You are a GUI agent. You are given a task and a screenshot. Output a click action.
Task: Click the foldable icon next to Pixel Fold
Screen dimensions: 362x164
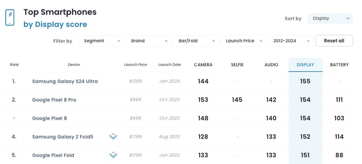click(x=113, y=155)
